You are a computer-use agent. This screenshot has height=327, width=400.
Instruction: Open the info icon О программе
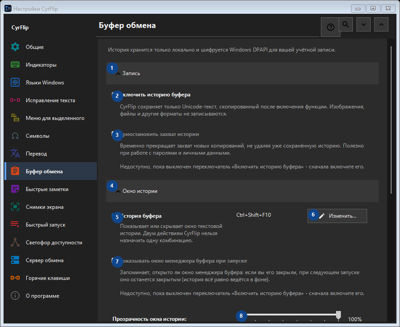pos(15,295)
